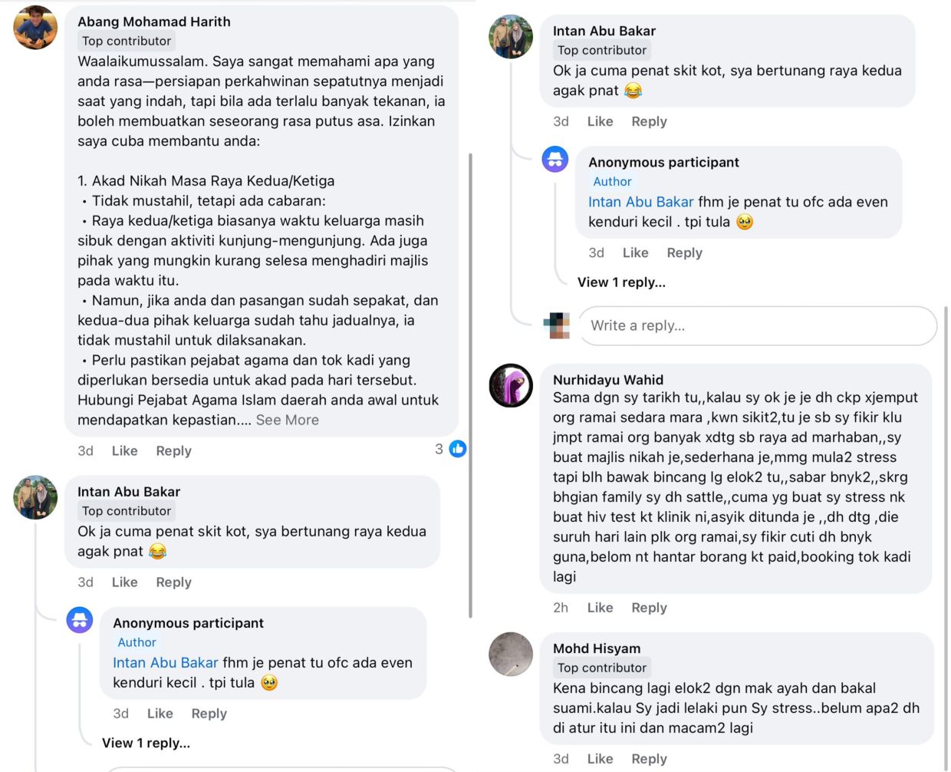The height and width of the screenshot is (772, 951).
Task: Reply to Nurhidayu Wahid's comment
Action: pyautogui.click(x=649, y=607)
